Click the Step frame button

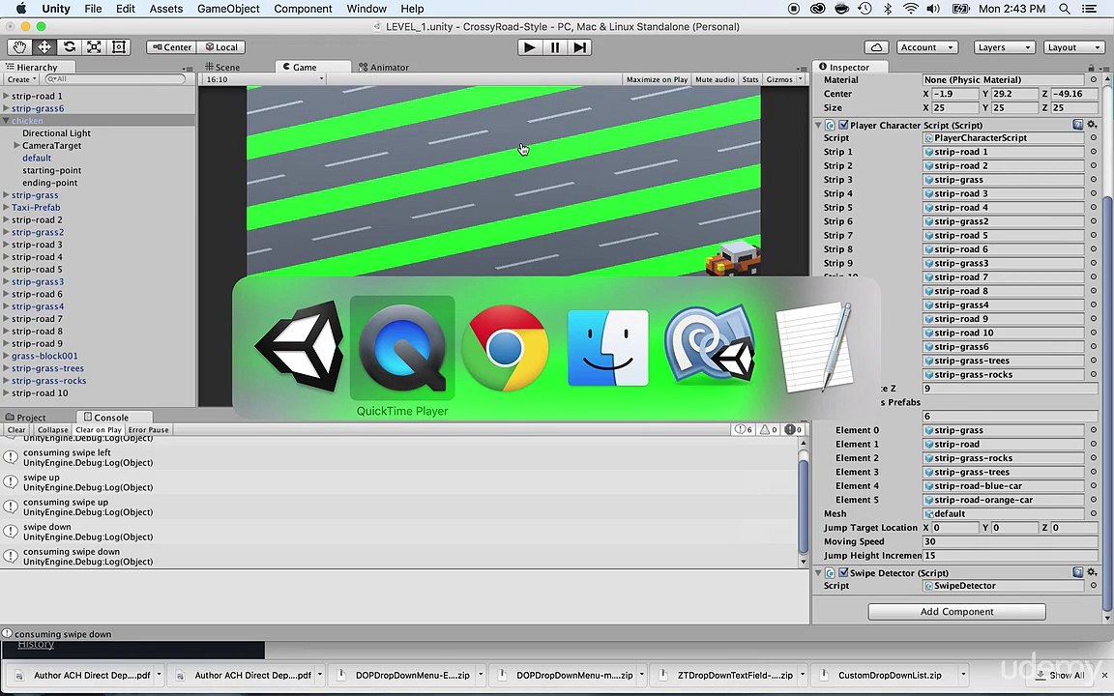tap(580, 46)
